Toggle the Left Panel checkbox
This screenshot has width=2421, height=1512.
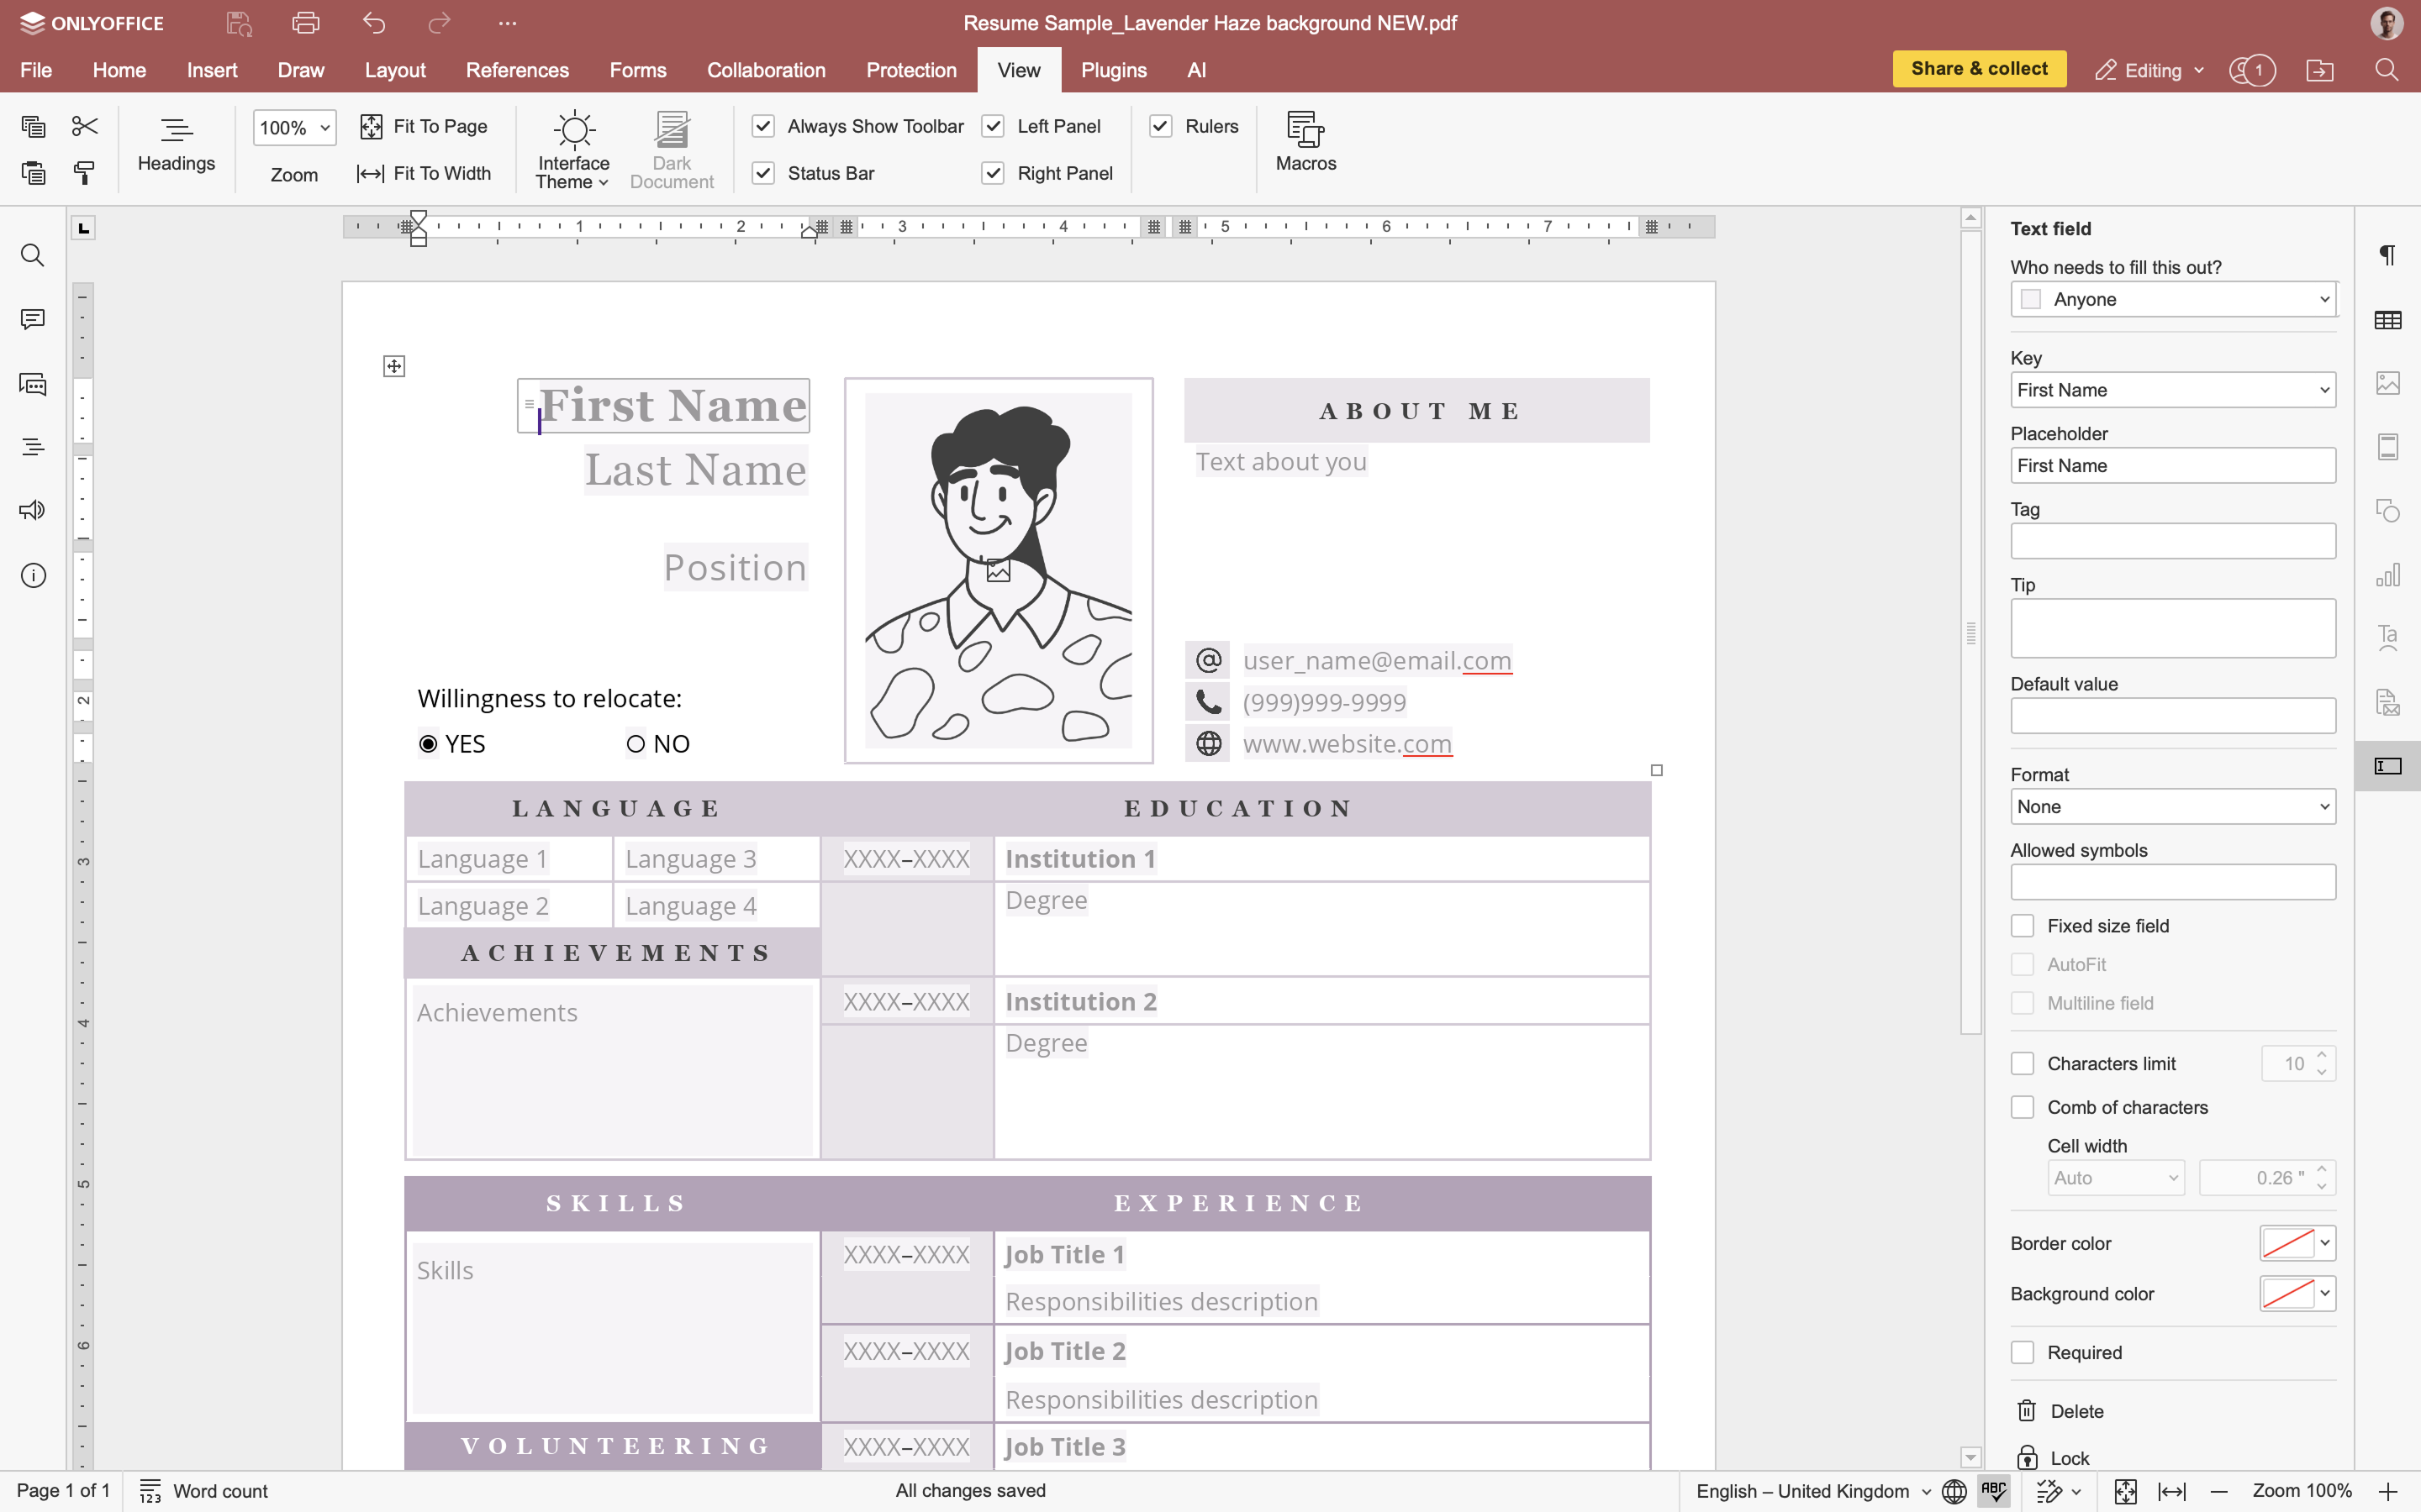click(993, 126)
